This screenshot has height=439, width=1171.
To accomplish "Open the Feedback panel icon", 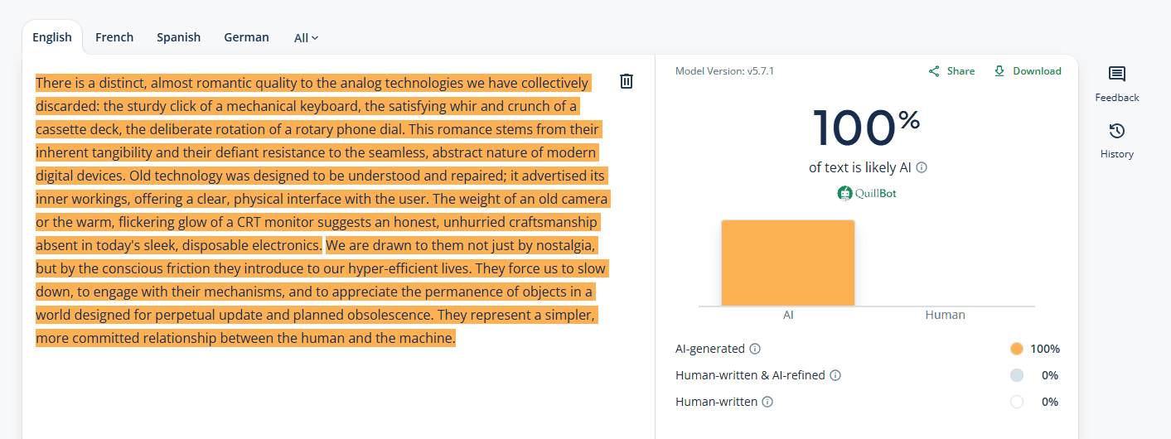I will [x=1116, y=75].
